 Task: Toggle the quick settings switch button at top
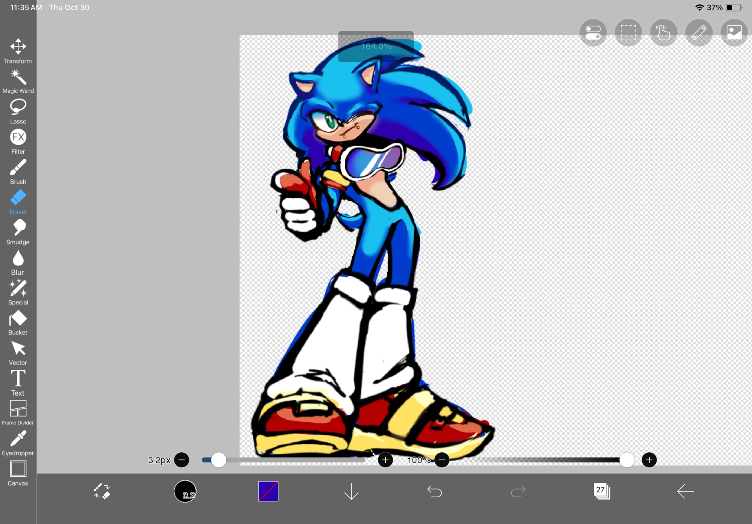tap(593, 33)
